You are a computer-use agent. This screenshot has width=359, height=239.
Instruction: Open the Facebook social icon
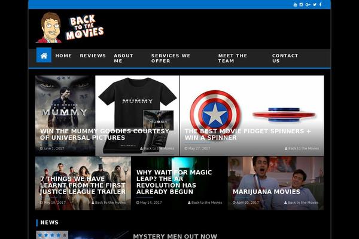tap(320, 4)
